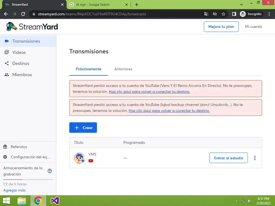This screenshot has width=275, height=206.
Task: Open File Explorer from taskbar
Action: coord(22,201)
